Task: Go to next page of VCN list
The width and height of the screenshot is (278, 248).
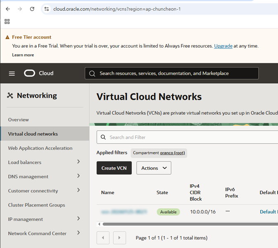Action: [x=119, y=238]
